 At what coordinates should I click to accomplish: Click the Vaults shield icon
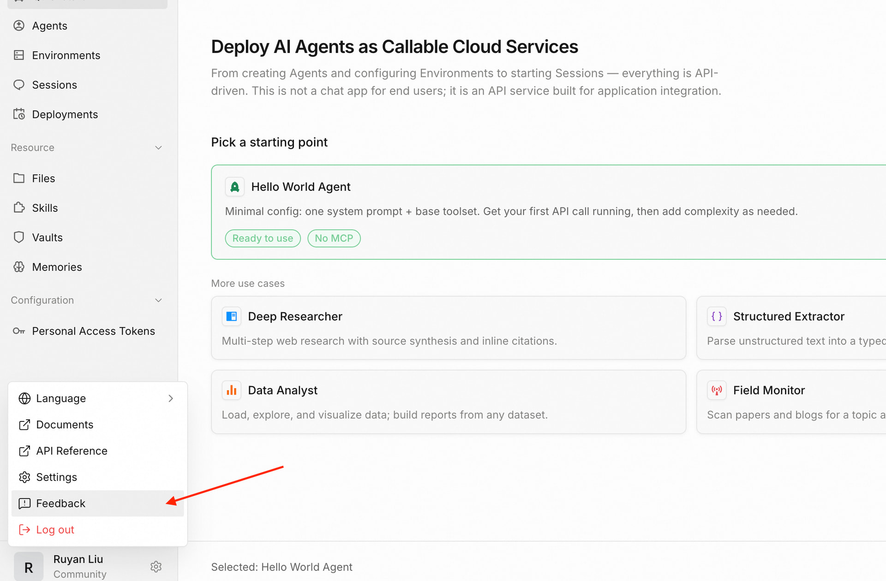19,237
